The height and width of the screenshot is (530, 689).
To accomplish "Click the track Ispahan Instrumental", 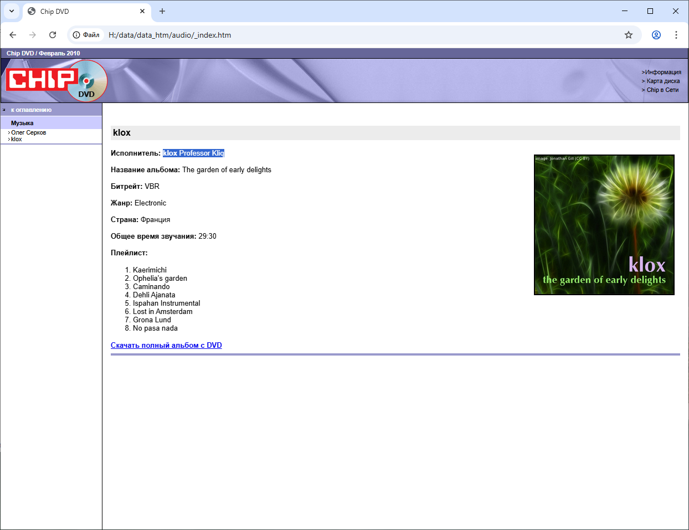I will (x=167, y=303).
